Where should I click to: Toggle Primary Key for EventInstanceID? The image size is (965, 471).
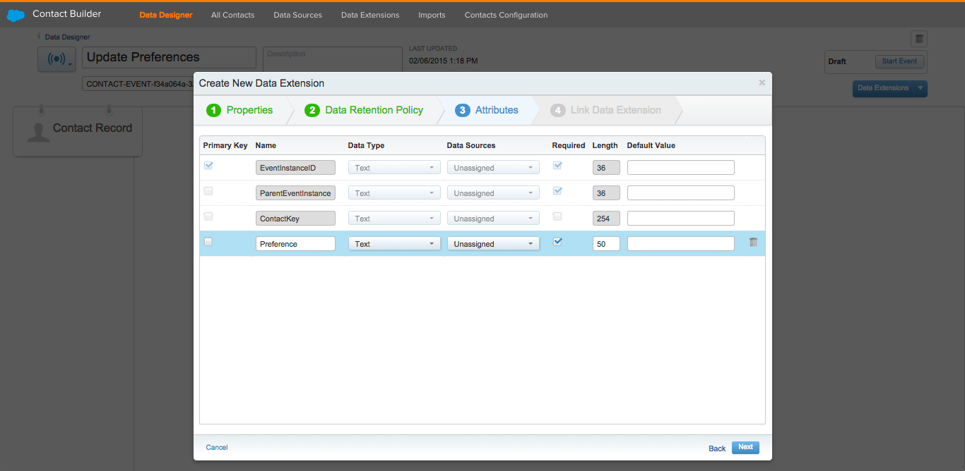(x=208, y=166)
